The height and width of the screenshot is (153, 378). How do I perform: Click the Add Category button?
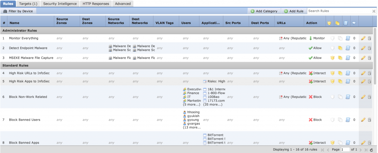(264, 11)
